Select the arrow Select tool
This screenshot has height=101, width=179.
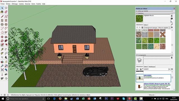2,8
